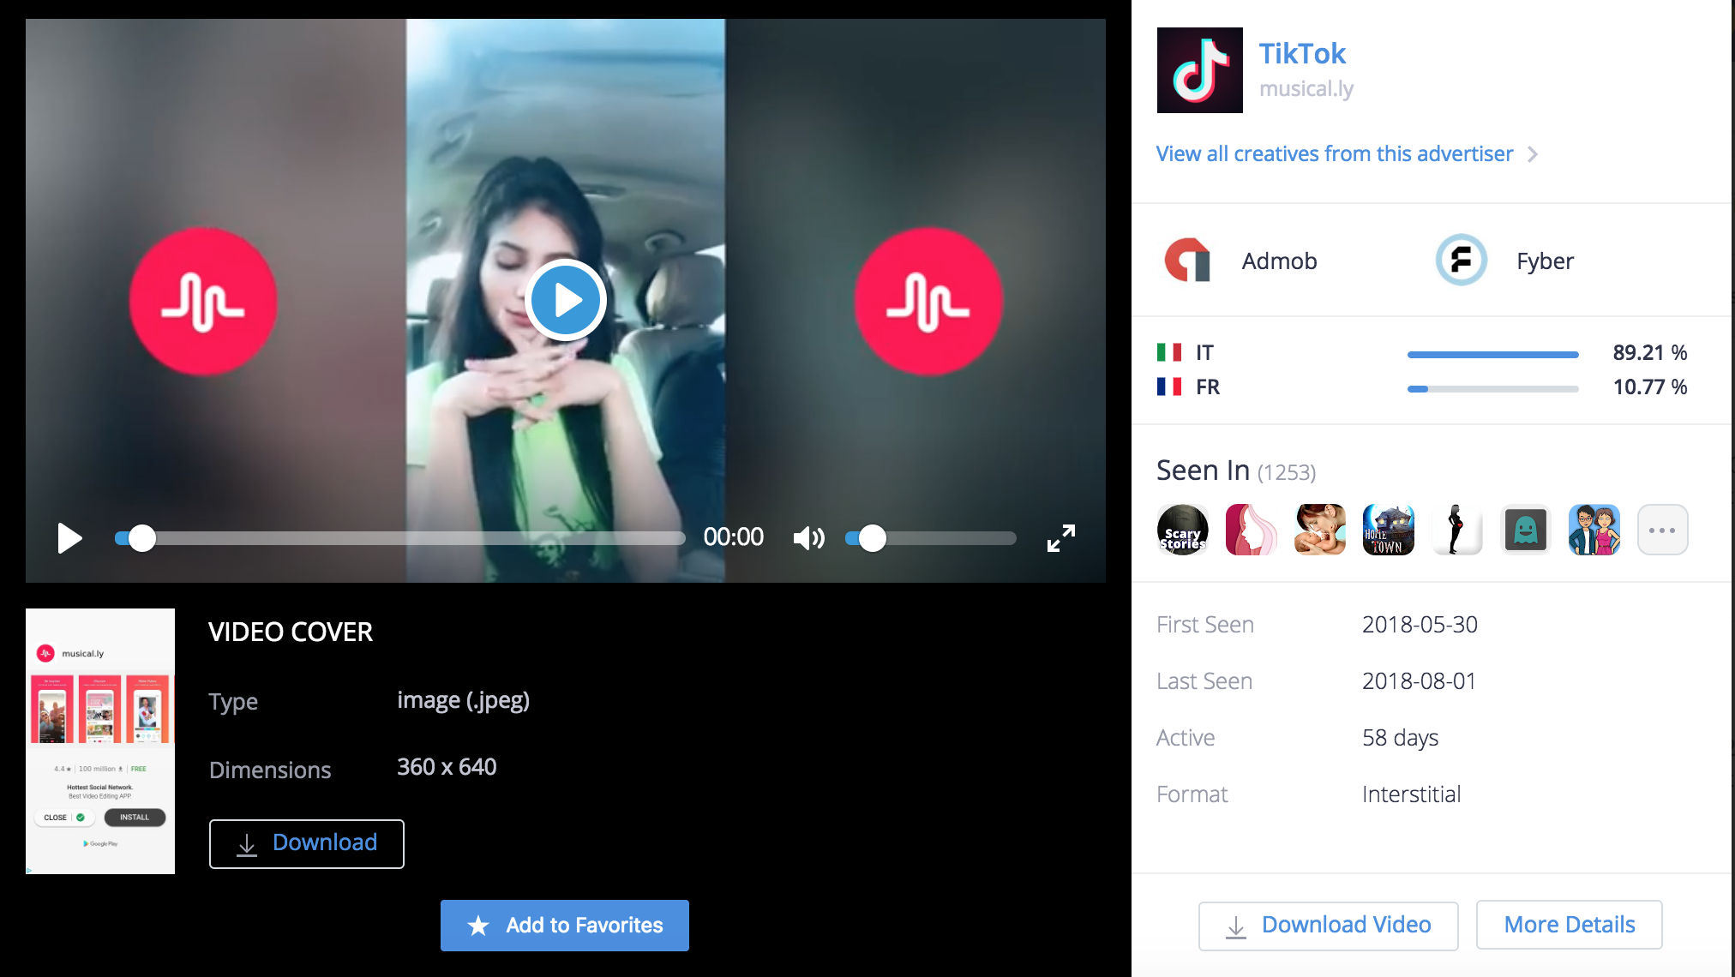Open the teal ghost app icon

coord(1525,530)
